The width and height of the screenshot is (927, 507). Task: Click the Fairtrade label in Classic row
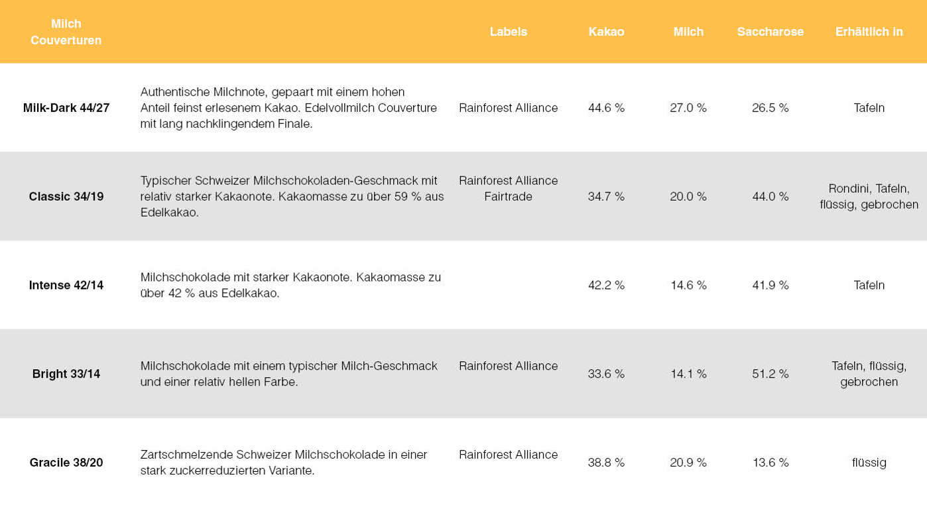(509, 196)
